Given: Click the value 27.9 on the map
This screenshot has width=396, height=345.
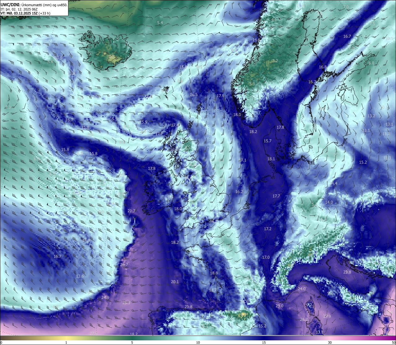Looking at the screenshot, I should (327, 317).
